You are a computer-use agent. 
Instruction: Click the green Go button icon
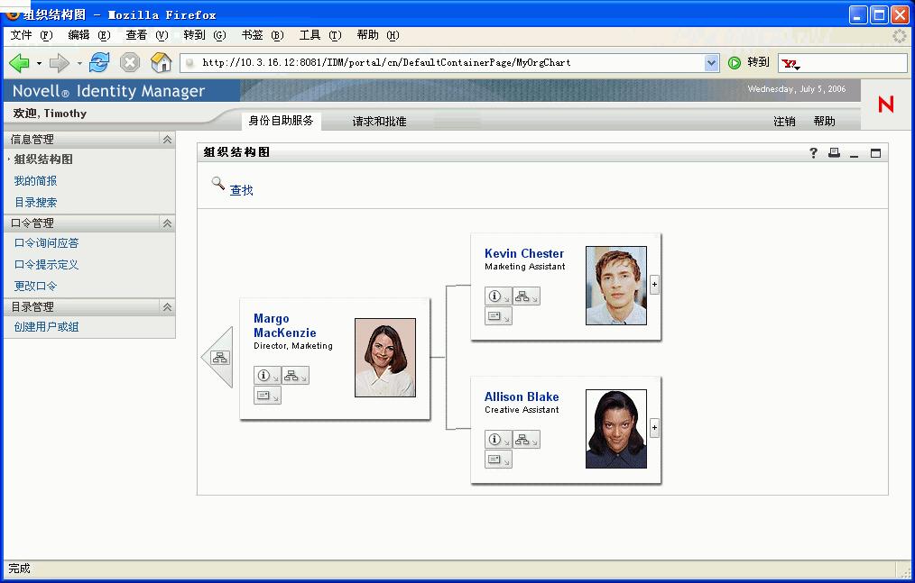point(735,62)
